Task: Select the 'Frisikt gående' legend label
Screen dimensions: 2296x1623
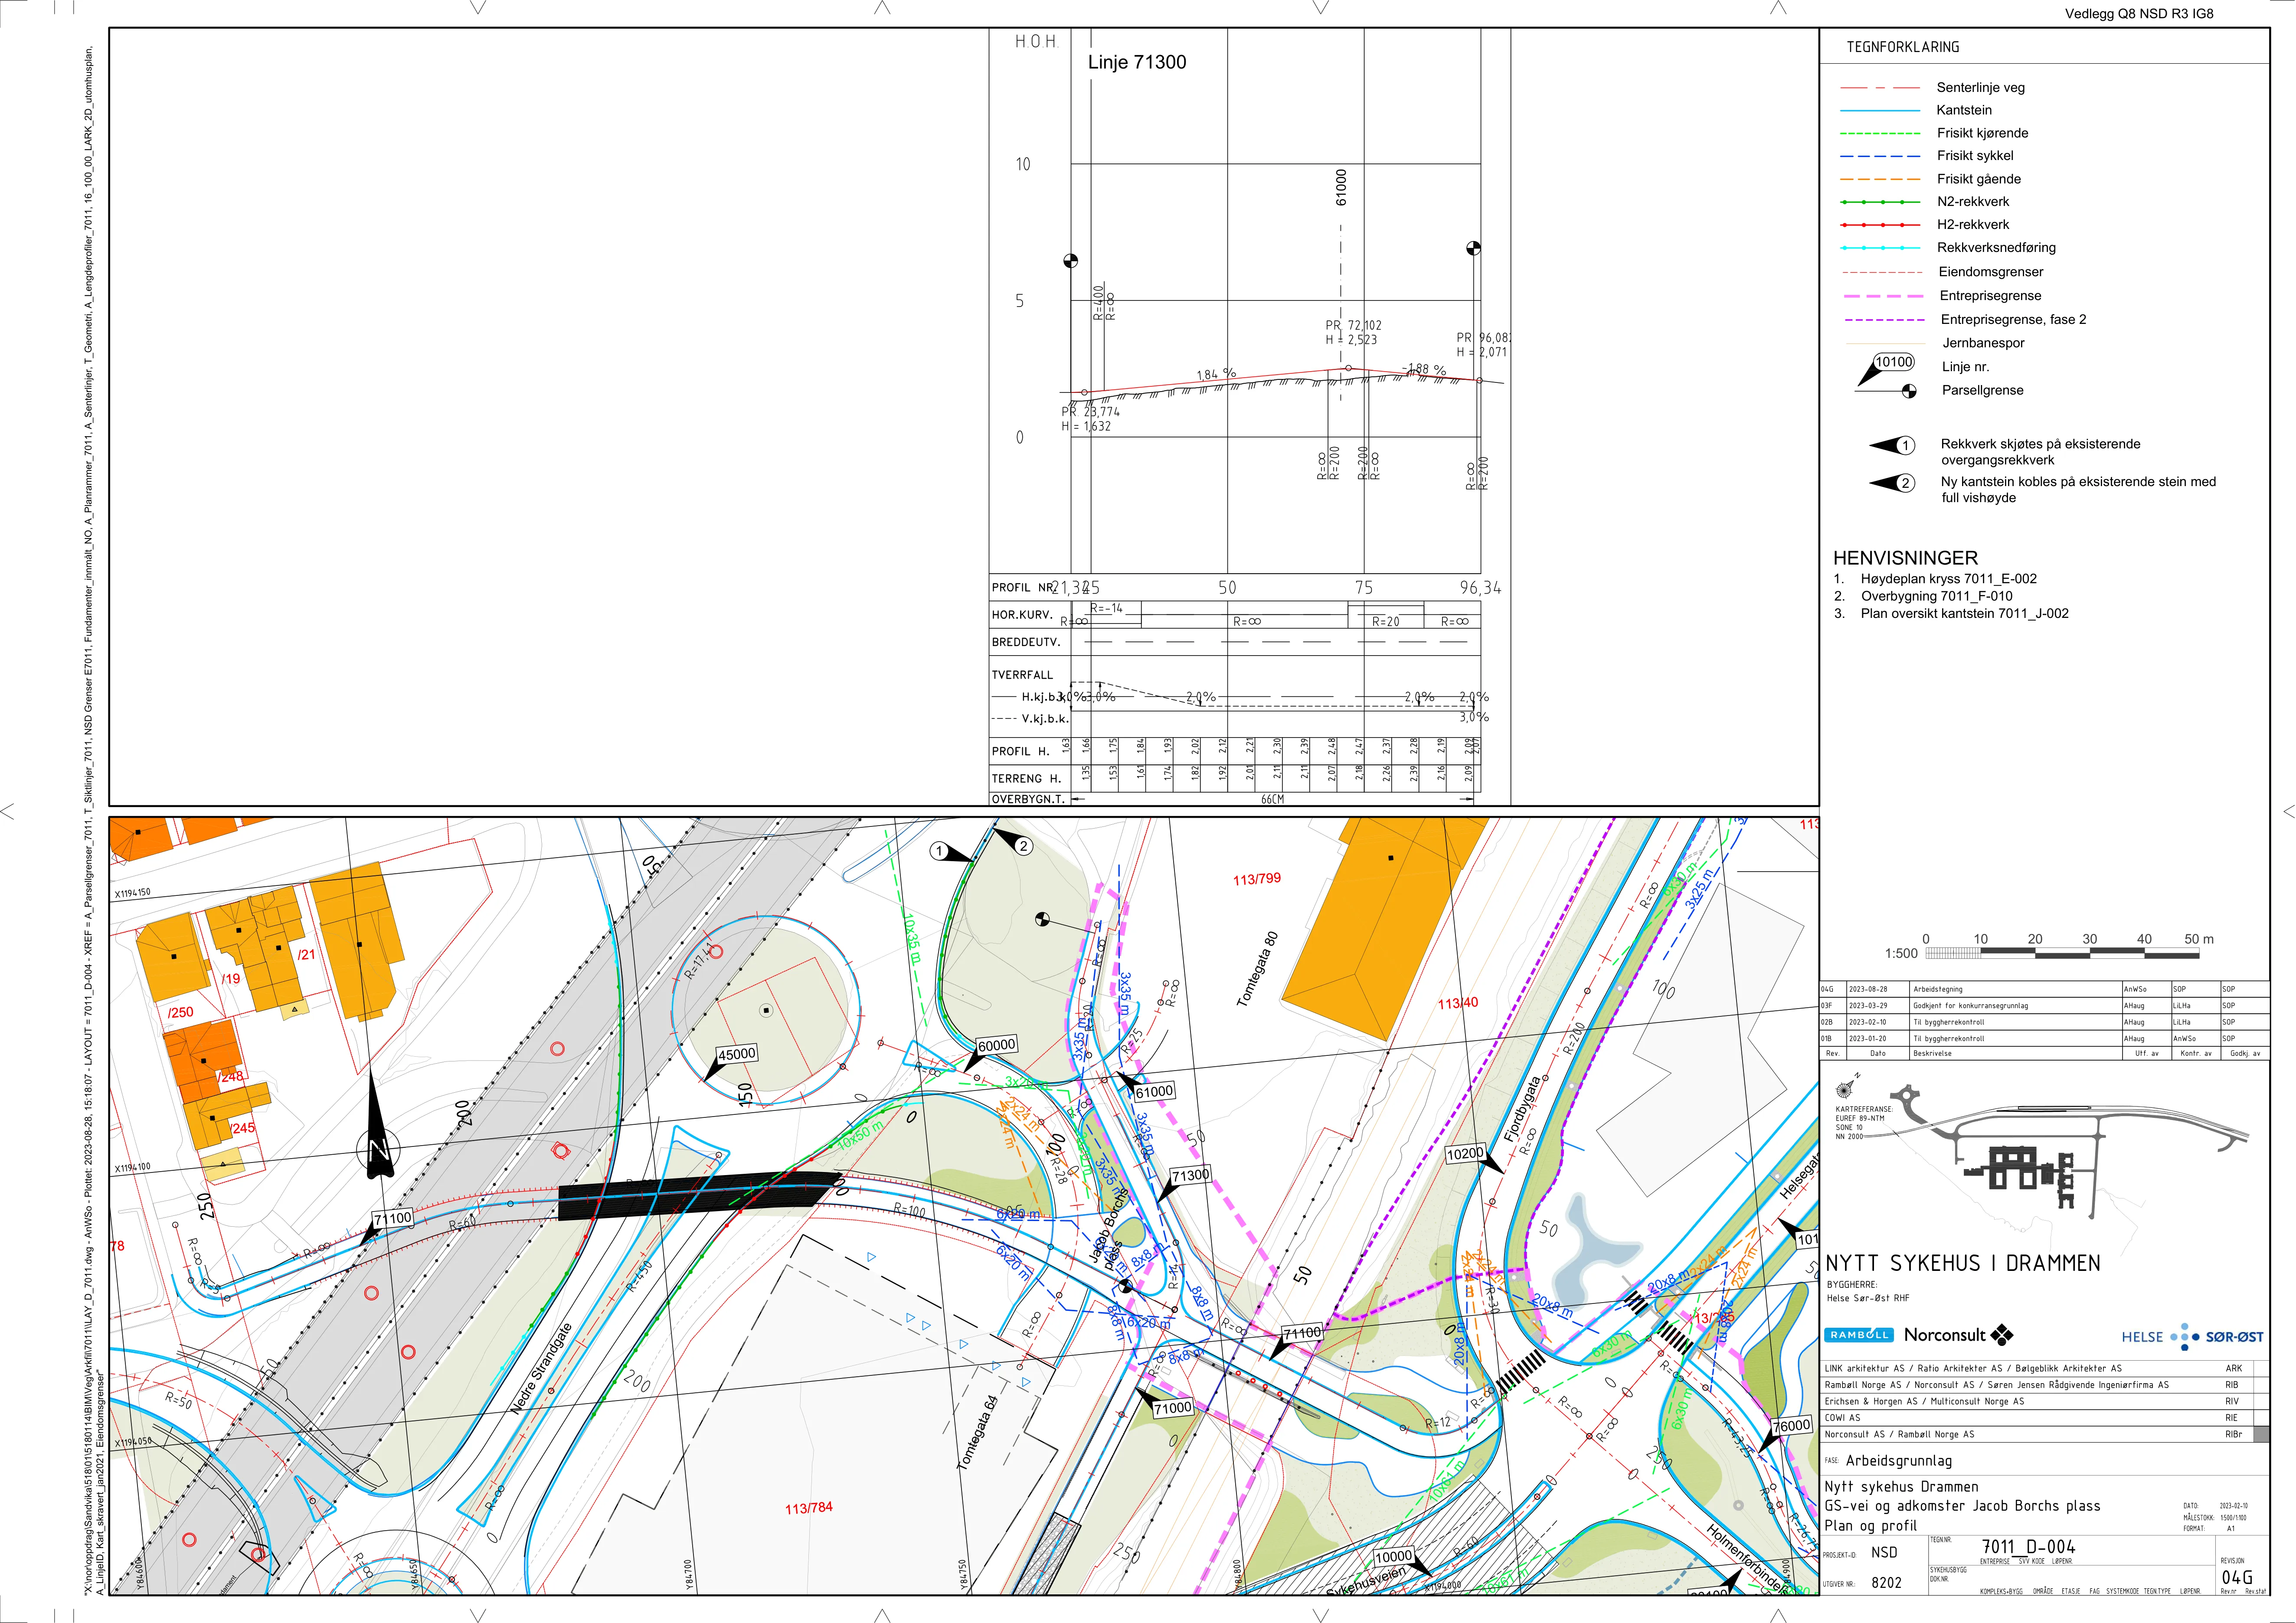Action: point(1979,179)
